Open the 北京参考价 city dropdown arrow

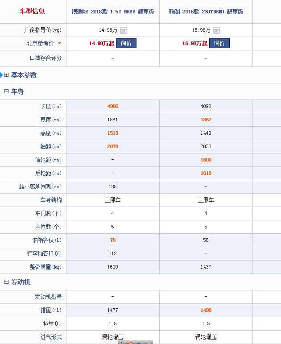point(59,44)
